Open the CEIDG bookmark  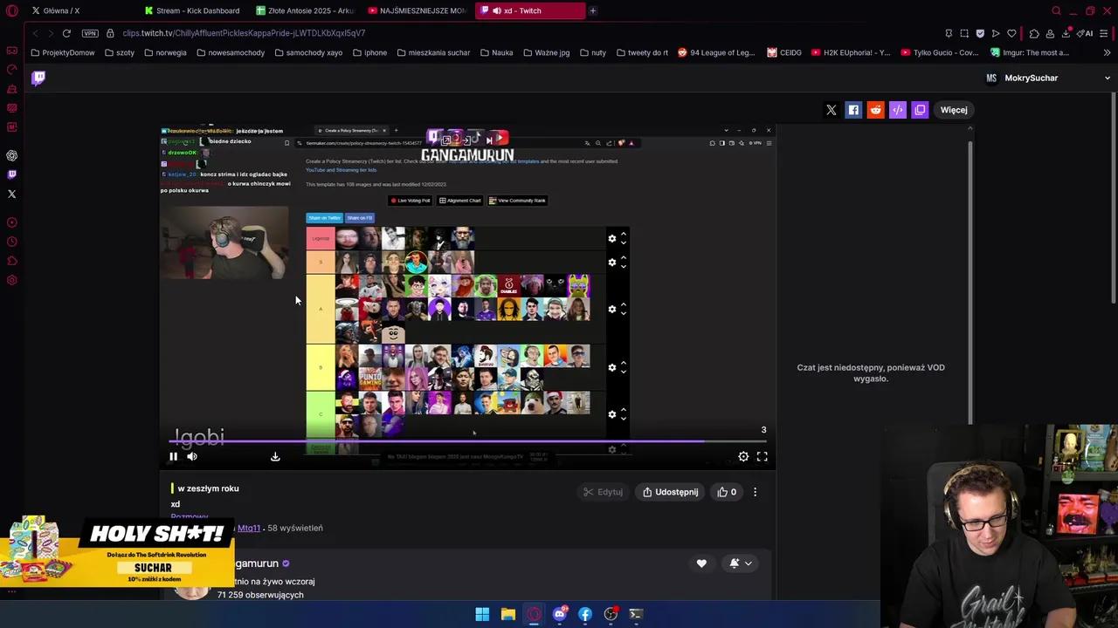tap(784, 52)
